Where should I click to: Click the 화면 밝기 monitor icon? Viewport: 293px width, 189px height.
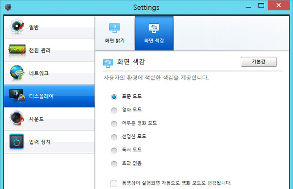pos(115,28)
